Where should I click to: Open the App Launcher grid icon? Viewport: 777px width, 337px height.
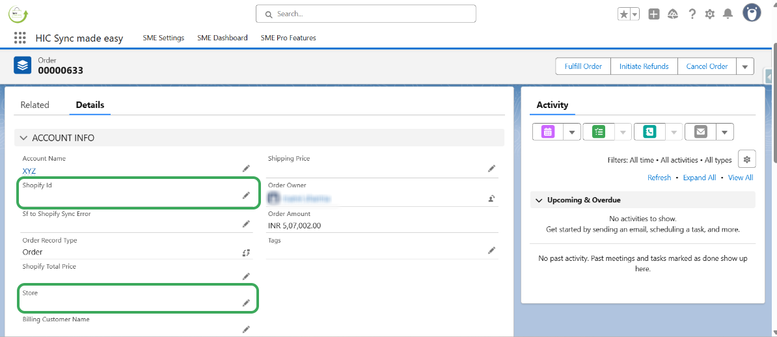point(20,38)
